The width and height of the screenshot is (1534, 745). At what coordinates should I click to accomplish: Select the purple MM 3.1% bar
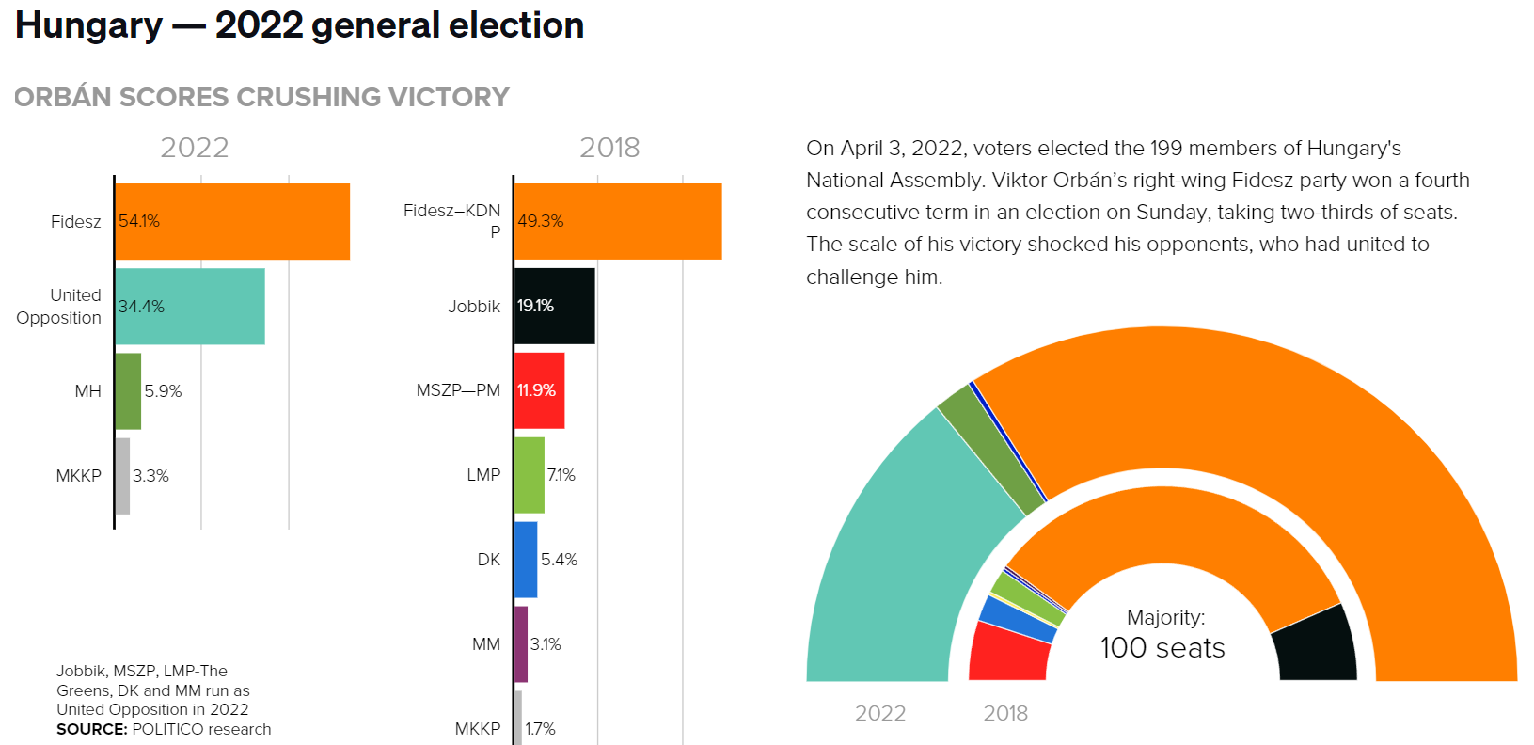pyautogui.click(x=521, y=644)
